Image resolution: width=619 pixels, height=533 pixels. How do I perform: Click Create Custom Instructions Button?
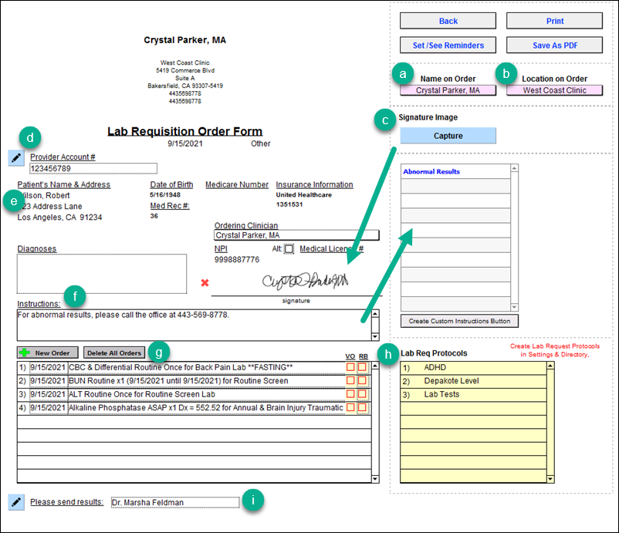[459, 321]
